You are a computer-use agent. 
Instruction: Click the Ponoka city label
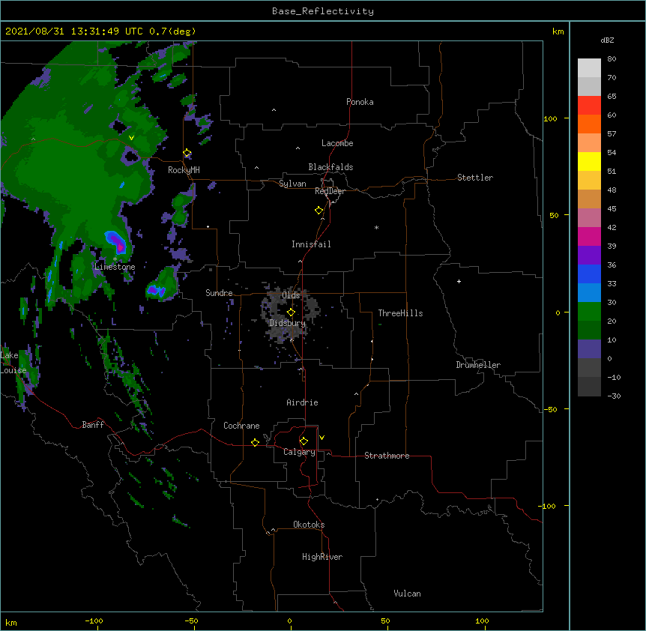pyautogui.click(x=360, y=102)
